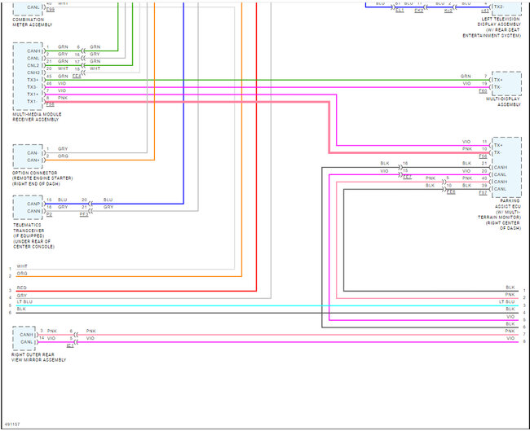Image resolution: width=530 pixels, height=435 pixels.
Task: Click the CANL pin on rear view mirror
Action: tap(27, 342)
